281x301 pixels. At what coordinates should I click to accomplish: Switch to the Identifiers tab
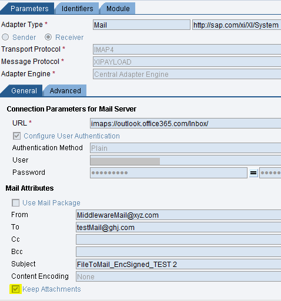click(x=78, y=9)
